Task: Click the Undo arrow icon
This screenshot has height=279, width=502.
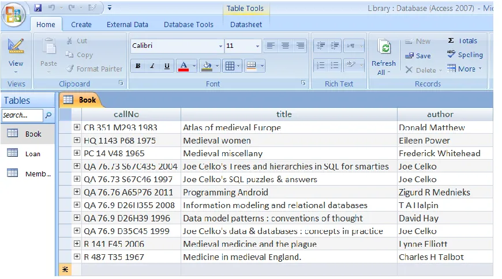Action: (51, 7)
